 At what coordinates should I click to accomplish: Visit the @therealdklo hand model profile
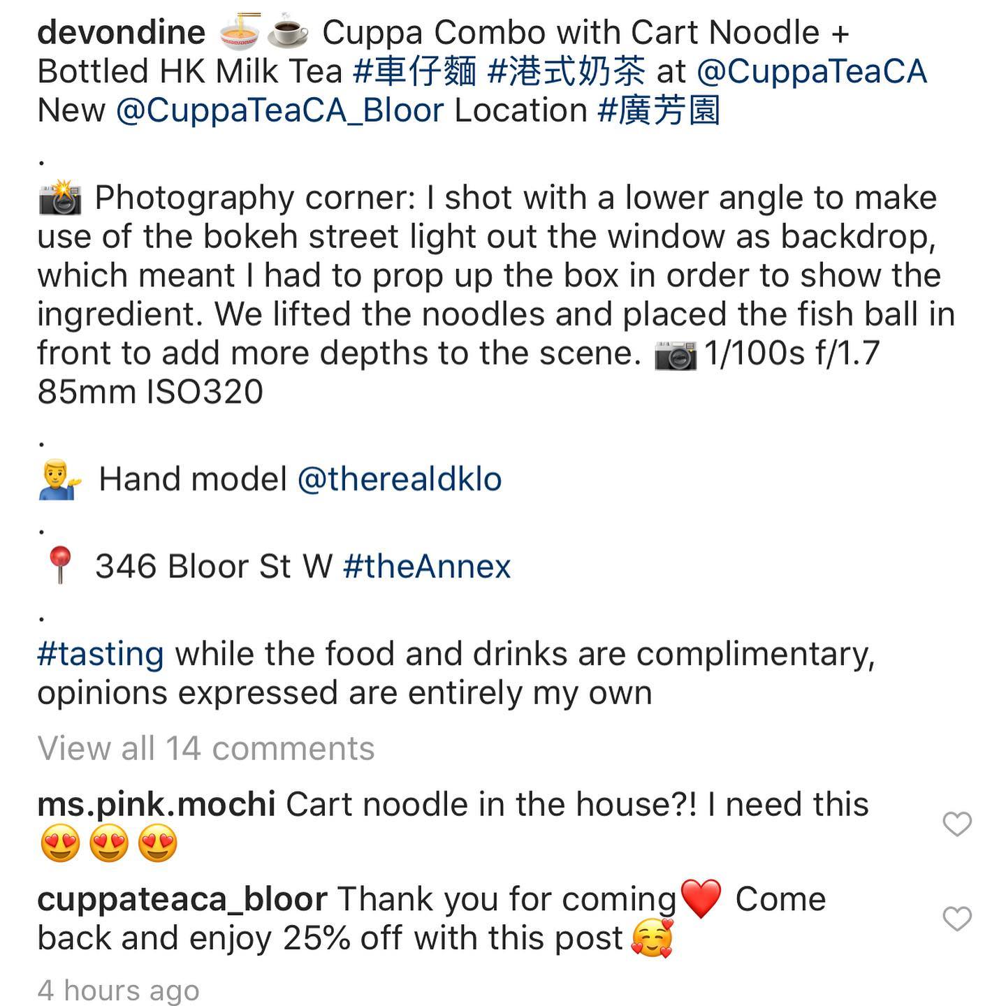(399, 479)
